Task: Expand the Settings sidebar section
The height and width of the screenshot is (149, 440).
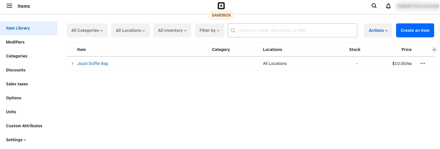Action: [x=16, y=140]
